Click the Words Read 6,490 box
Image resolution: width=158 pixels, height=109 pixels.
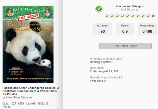(x=147, y=29)
